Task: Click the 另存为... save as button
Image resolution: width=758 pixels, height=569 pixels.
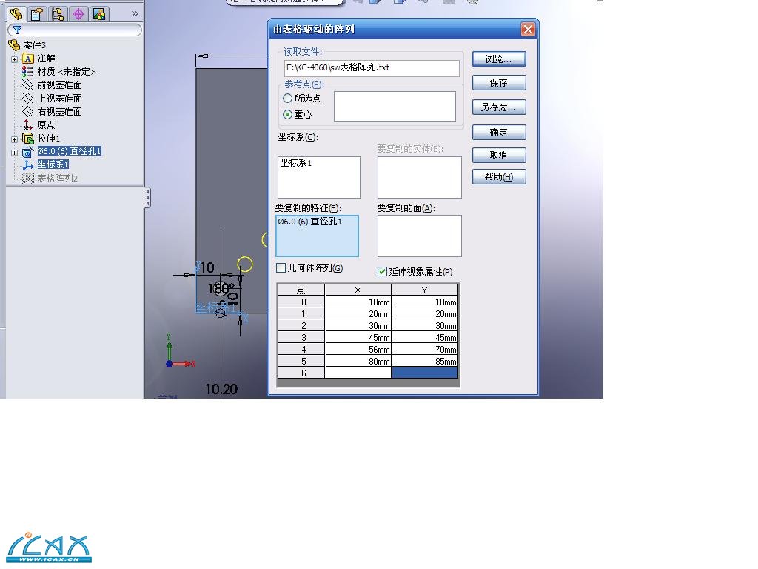Action: [x=499, y=107]
